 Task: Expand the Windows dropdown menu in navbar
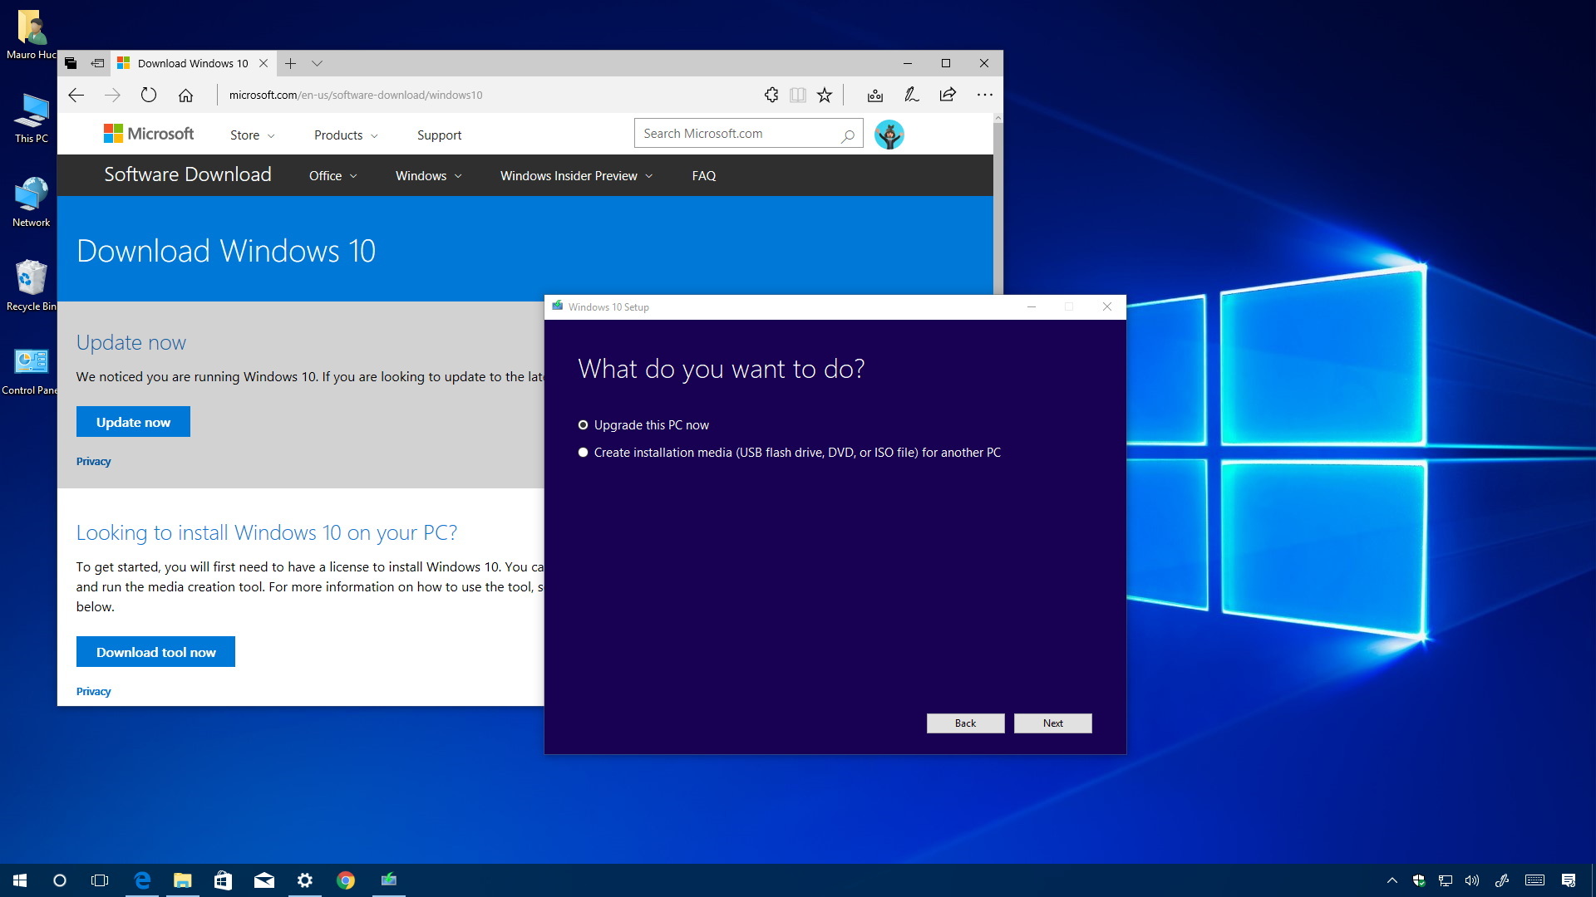tap(429, 175)
